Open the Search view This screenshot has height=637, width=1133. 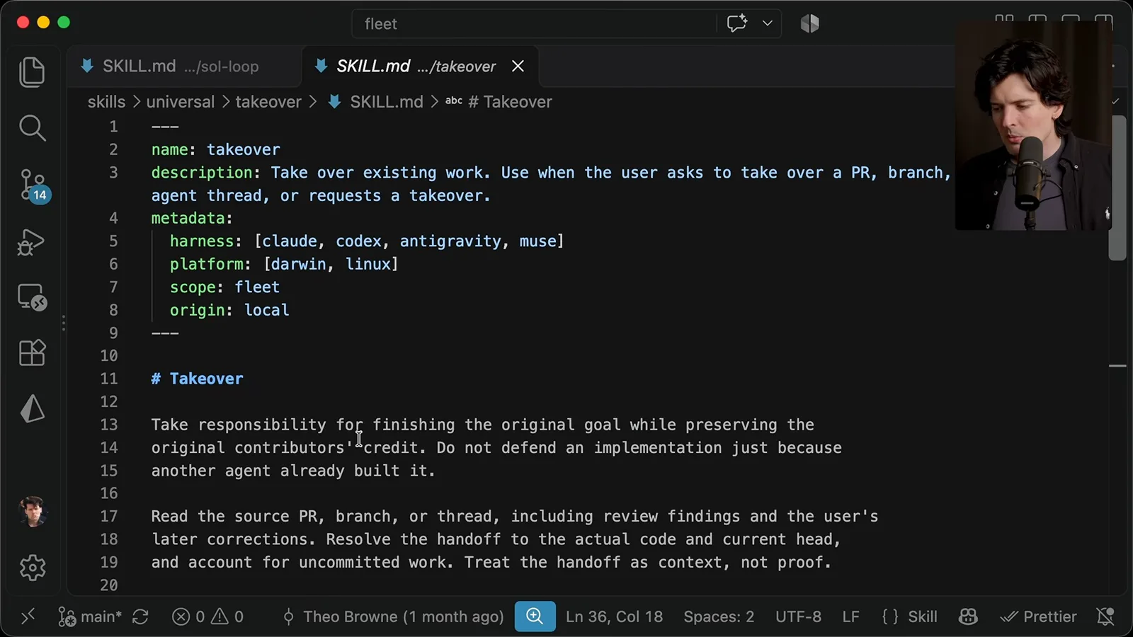32,128
